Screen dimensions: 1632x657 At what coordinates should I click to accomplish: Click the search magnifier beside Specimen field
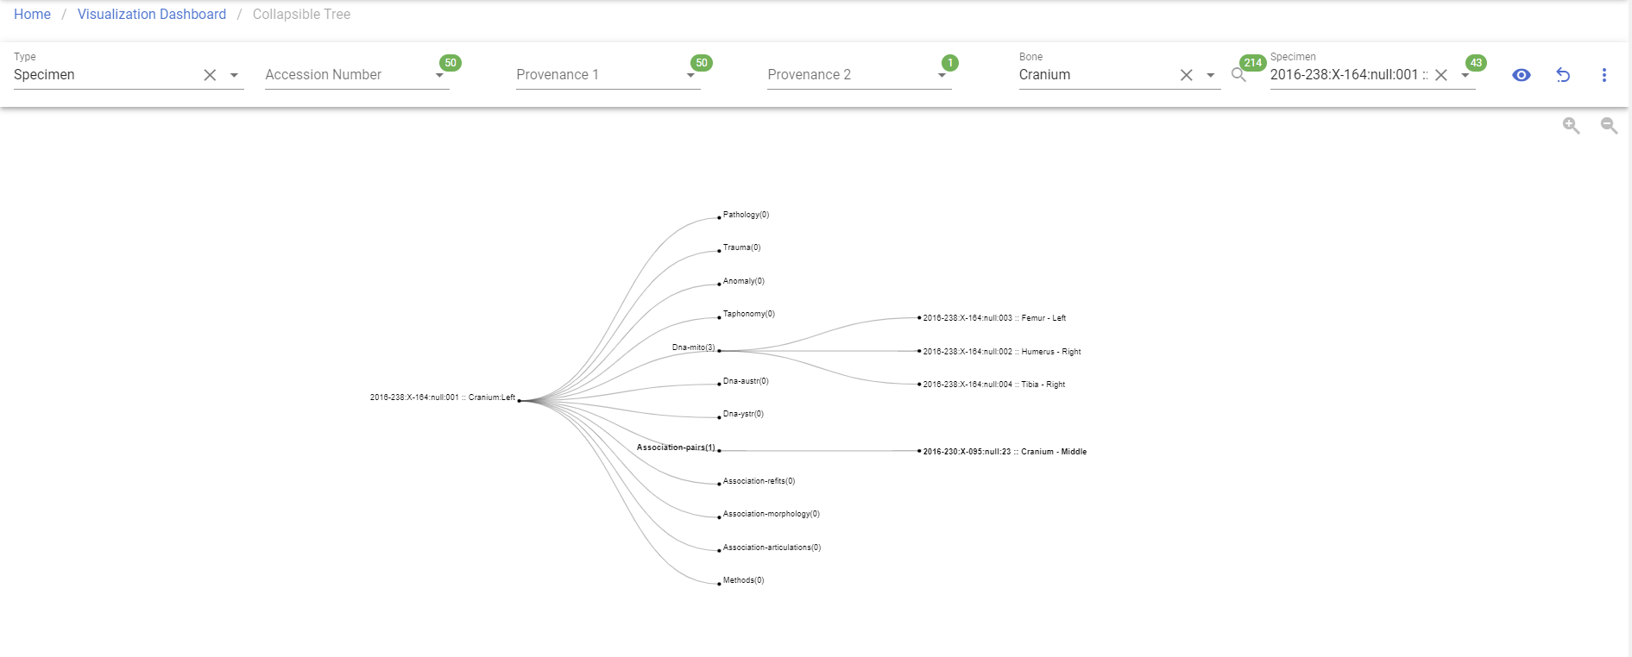coord(1238,75)
